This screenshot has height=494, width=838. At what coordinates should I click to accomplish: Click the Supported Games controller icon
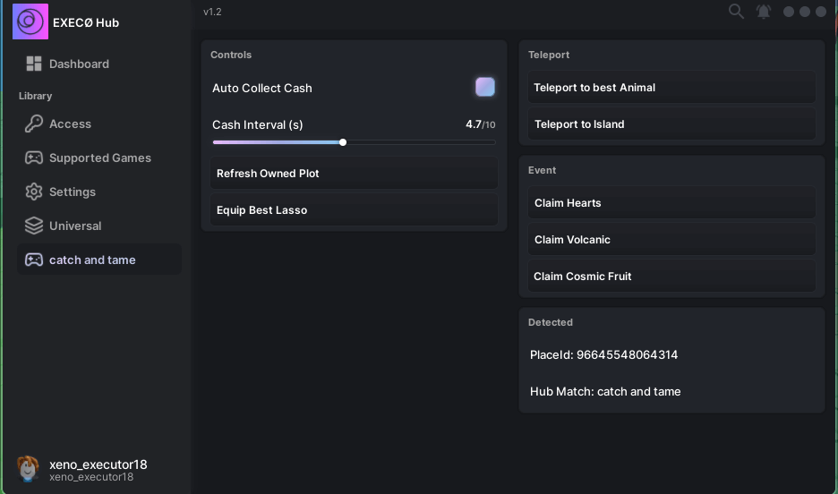tap(34, 158)
